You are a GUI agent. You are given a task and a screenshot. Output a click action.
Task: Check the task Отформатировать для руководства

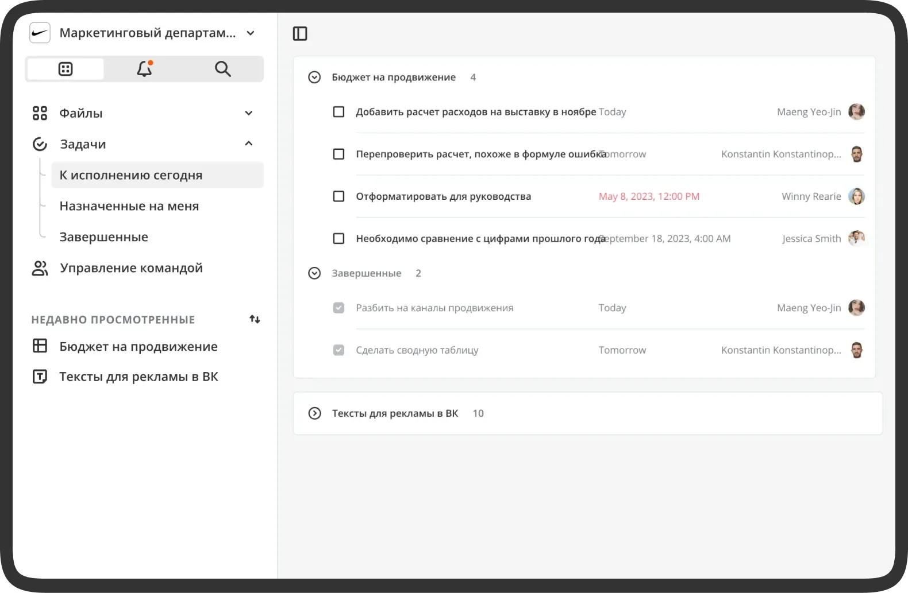[x=339, y=196]
